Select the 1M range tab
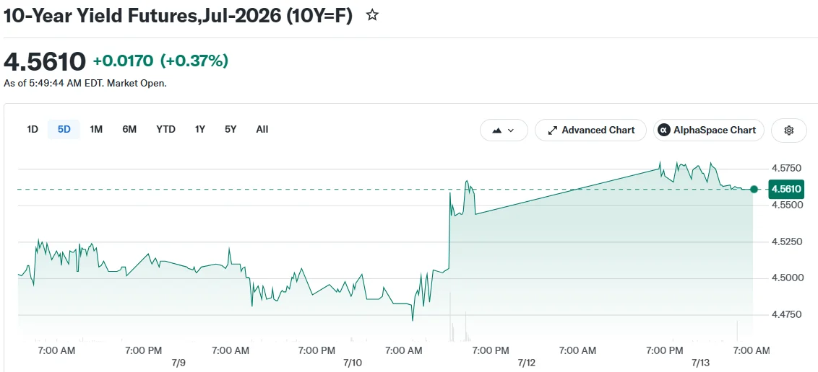The height and width of the screenshot is (372, 818). pyautogui.click(x=96, y=130)
